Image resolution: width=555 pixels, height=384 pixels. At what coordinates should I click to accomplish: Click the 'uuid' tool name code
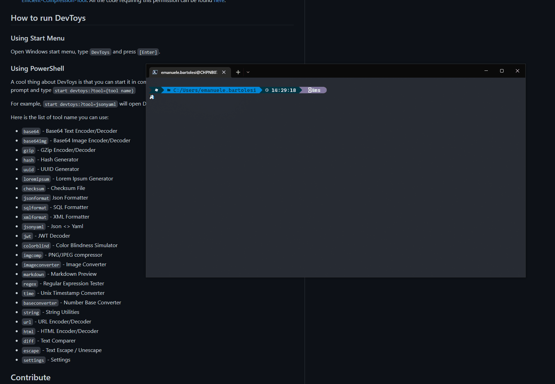[29, 170]
